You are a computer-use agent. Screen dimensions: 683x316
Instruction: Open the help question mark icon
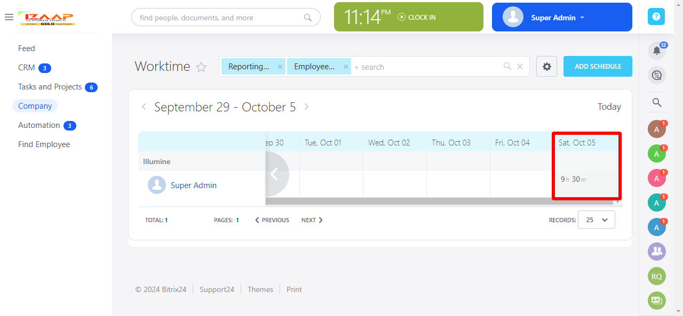coord(656,17)
